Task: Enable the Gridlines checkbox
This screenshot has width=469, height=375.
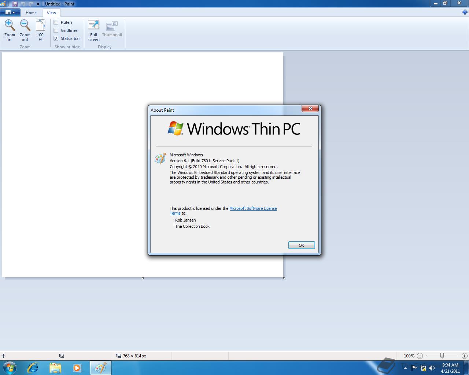Action: (56, 30)
